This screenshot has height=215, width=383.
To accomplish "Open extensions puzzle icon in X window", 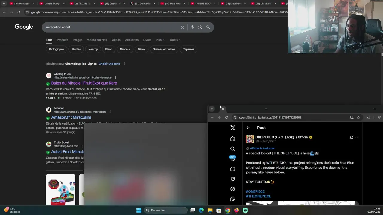I will coord(368,117).
